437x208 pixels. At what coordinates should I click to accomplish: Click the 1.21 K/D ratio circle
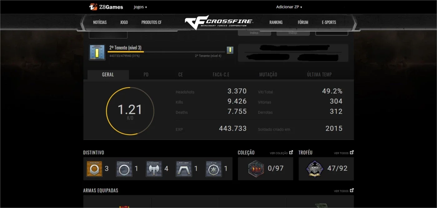130,111
